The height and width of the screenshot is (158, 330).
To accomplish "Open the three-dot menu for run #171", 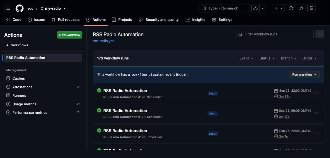I will click(317, 133).
